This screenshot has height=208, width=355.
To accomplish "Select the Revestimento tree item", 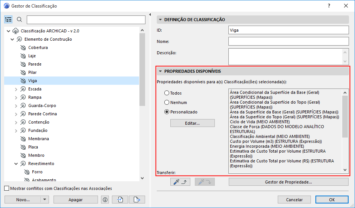I will tap(41, 164).
